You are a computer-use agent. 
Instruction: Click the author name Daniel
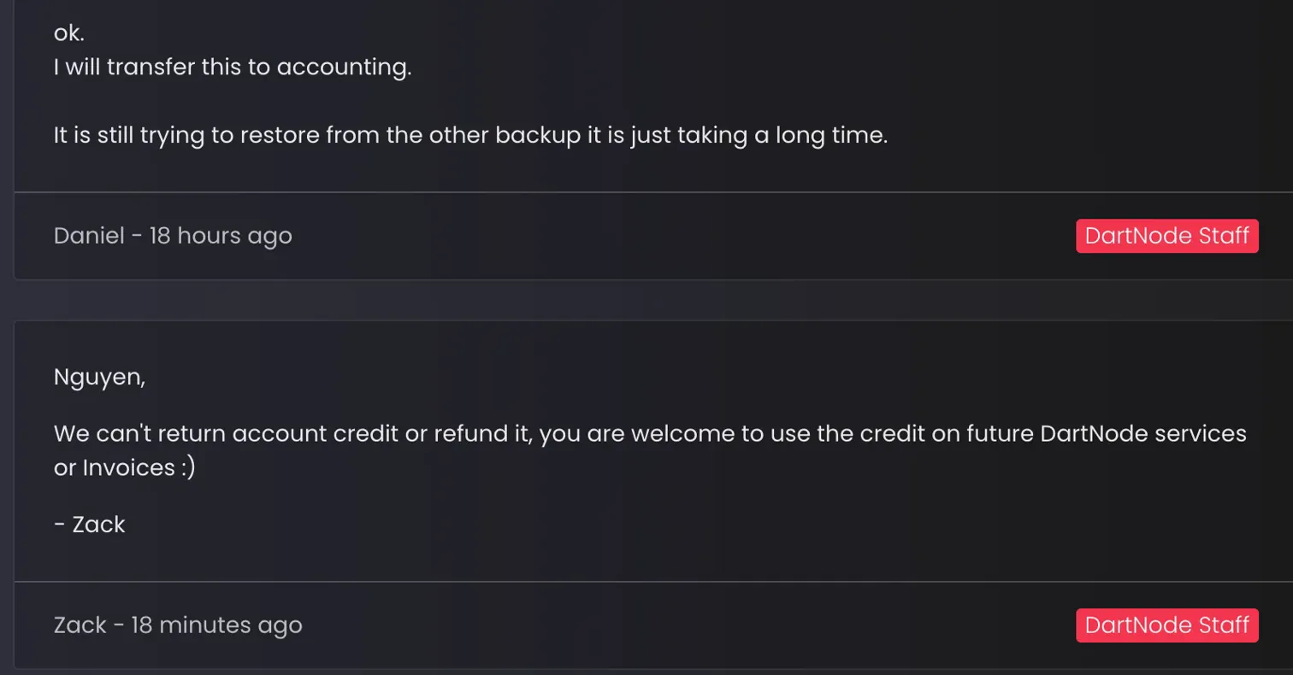tap(89, 236)
